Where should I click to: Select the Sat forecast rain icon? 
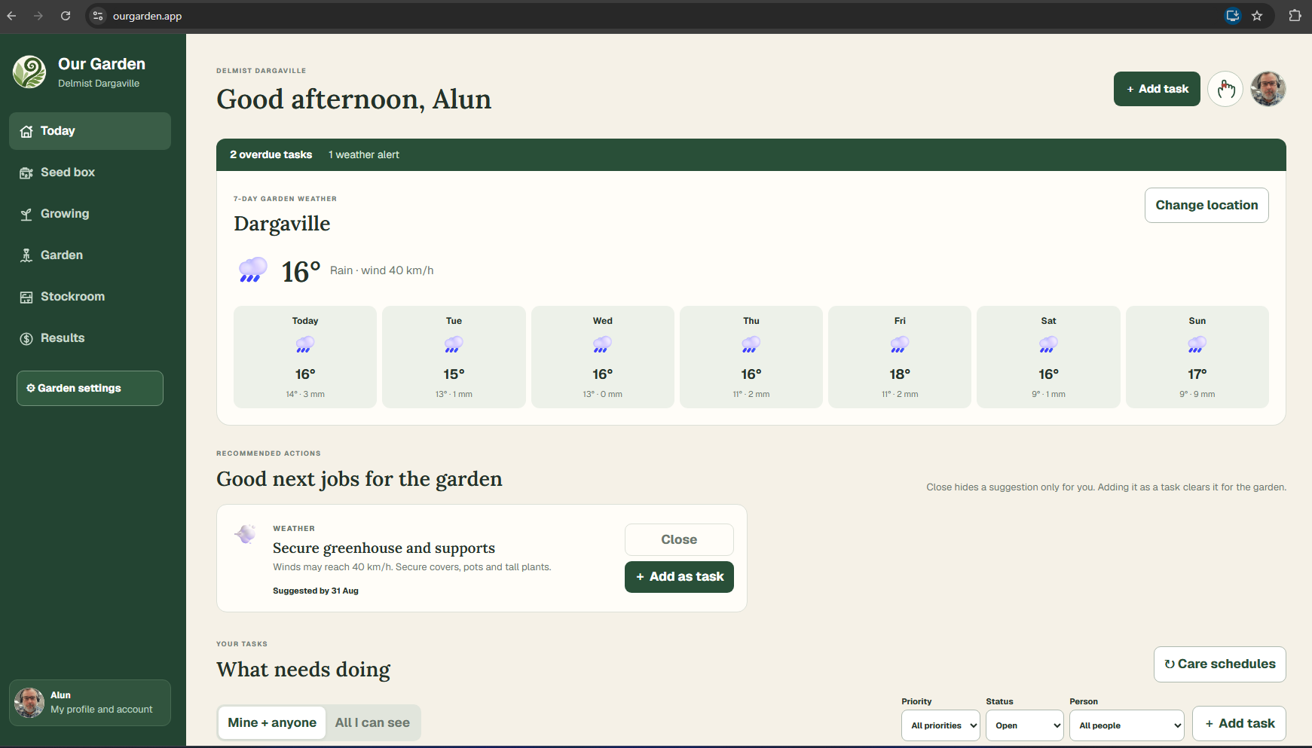(1048, 345)
